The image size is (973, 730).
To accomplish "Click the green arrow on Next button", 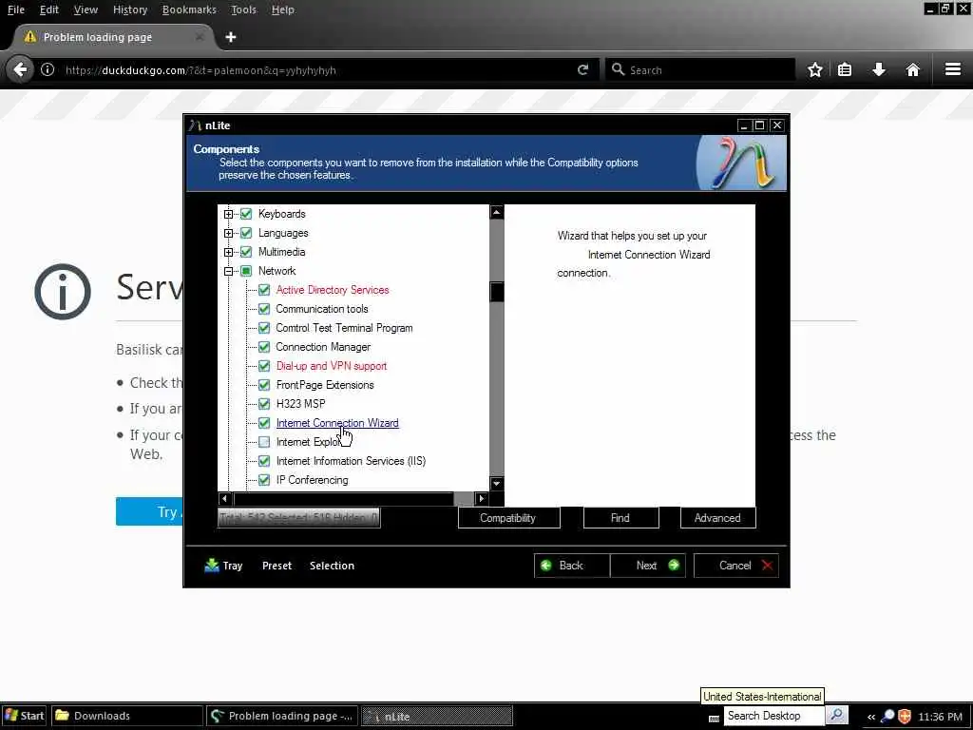I will coord(674,566).
